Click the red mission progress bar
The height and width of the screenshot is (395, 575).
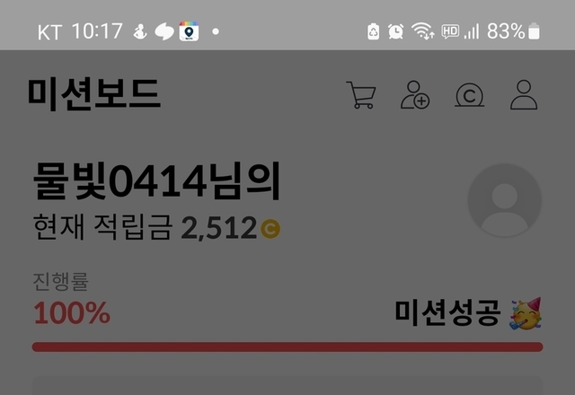pyautogui.click(x=287, y=347)
